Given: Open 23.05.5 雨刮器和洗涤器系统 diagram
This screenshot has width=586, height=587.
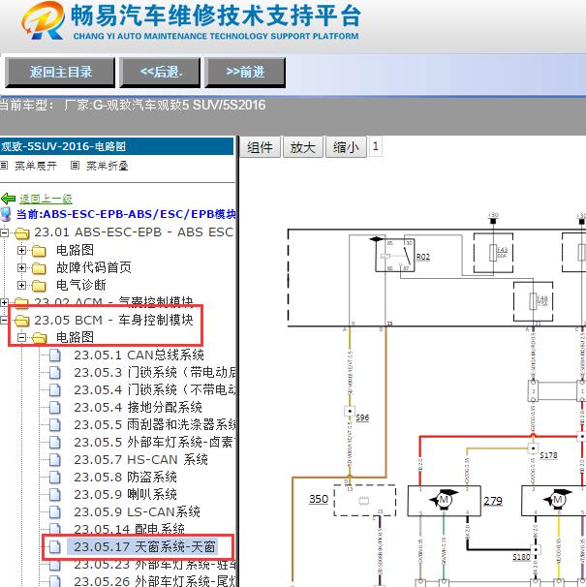Looking at the screenshot, I should (x=155, y=424).
